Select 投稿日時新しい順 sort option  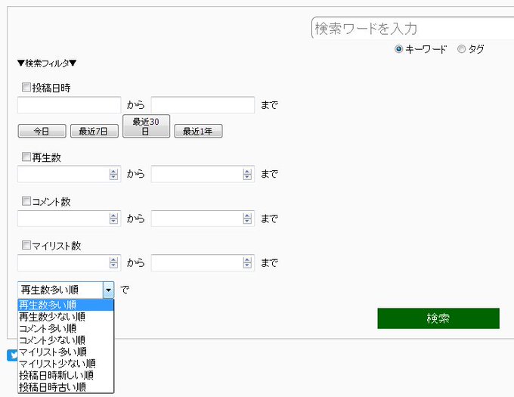(66, 375)
